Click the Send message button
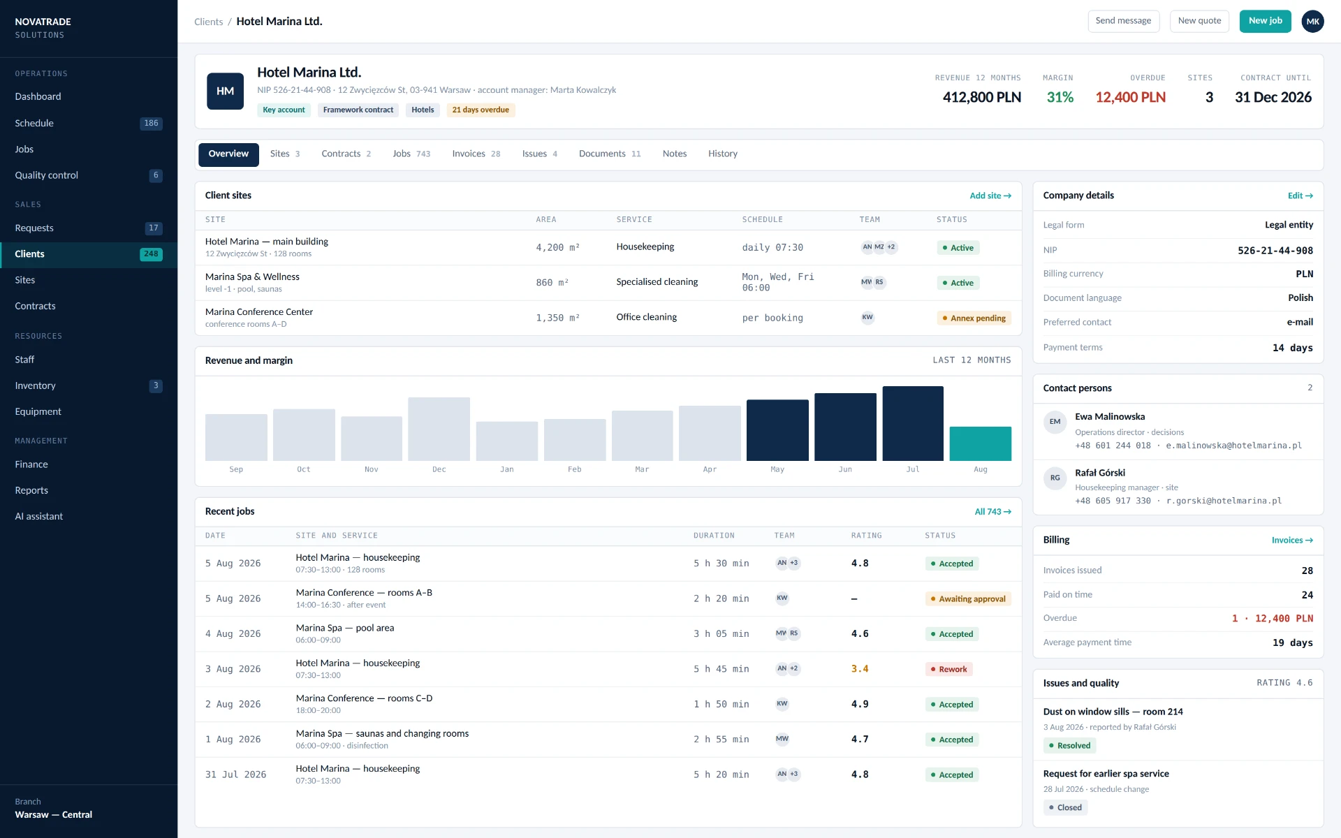Screen dimensions: 1341x838 (1123, 21)
